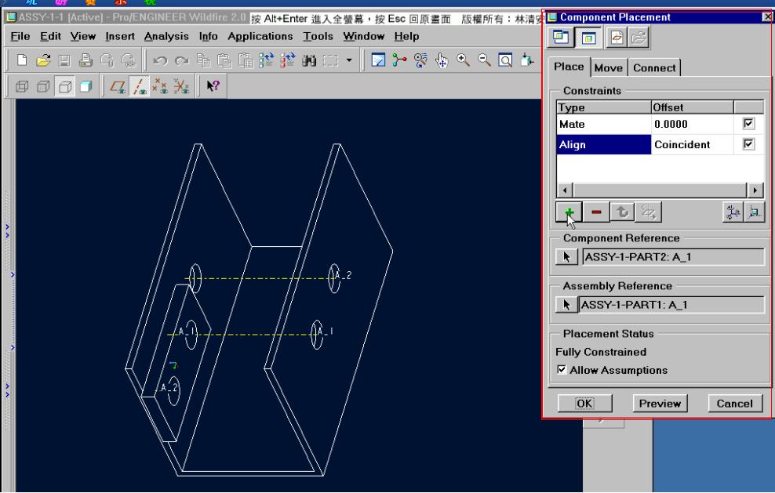Click the constraints list left scroll arrow
This screenshot has height=493, width=775.
[x=565, y=190]
